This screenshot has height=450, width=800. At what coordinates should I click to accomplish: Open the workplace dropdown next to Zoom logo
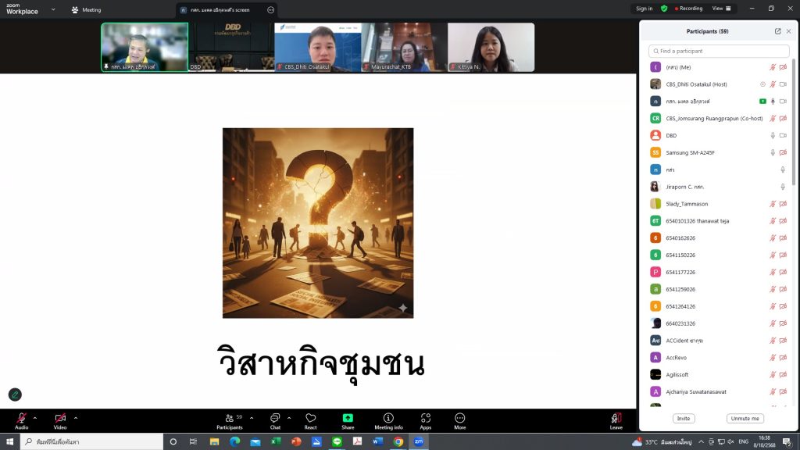[x=53, y=9]
